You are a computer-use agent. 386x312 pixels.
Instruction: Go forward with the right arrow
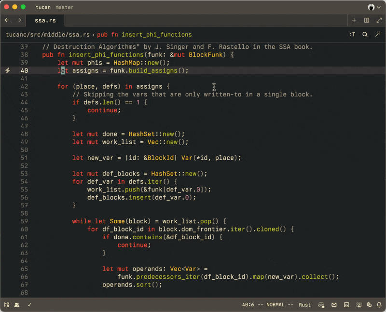click(19, 20)
